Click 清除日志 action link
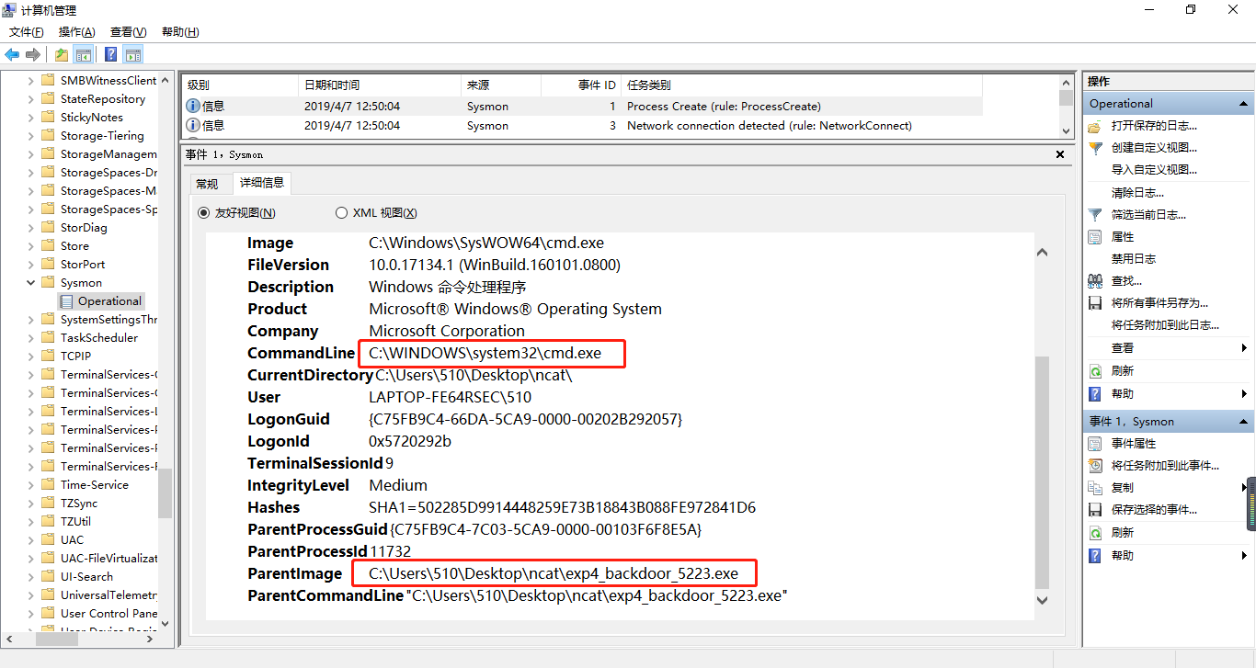Image resolution: width=1256 pixels, height=668 pixels. coord(1137,192)
